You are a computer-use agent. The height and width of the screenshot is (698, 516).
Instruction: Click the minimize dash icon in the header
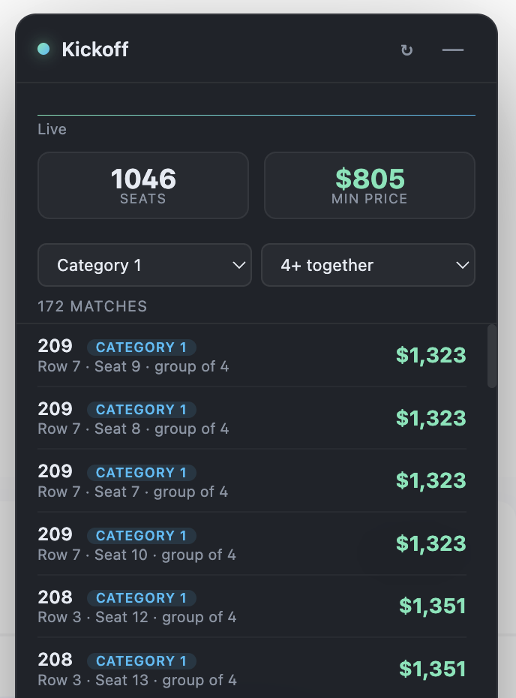point(453,50)
